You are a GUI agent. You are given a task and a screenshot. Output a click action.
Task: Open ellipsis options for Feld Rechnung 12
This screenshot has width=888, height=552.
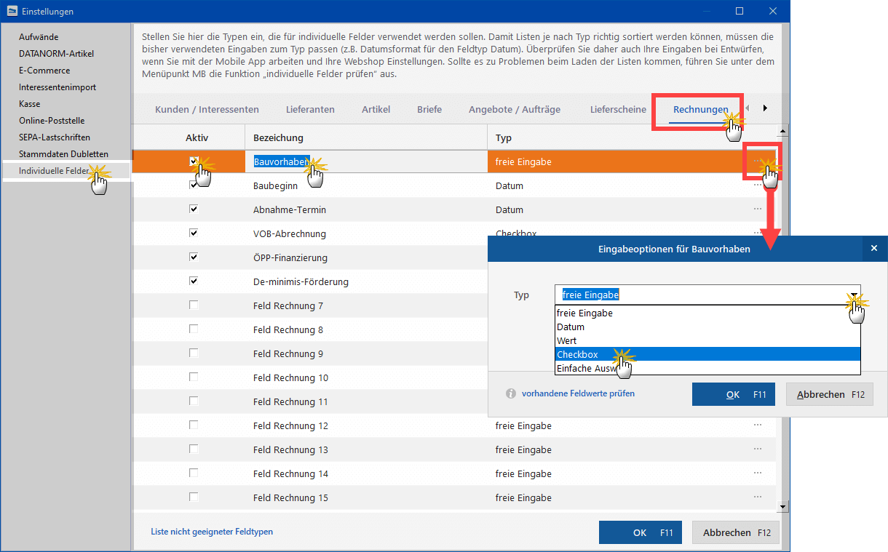[x=757, y=425]
